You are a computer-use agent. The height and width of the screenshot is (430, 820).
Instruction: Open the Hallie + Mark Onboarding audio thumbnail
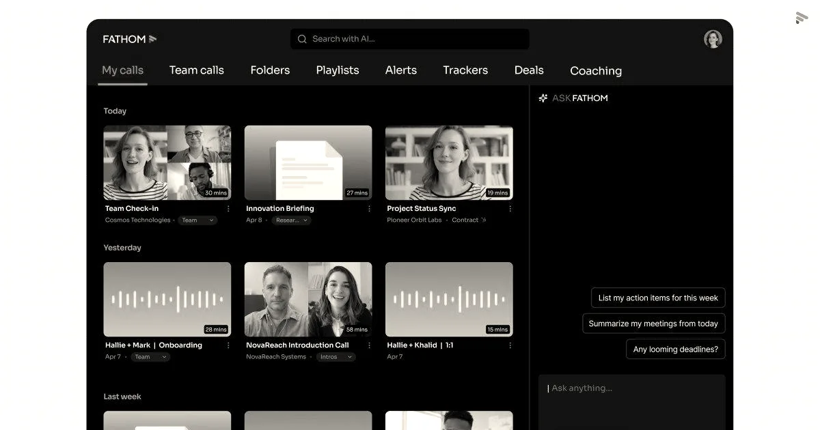[167, 299]
